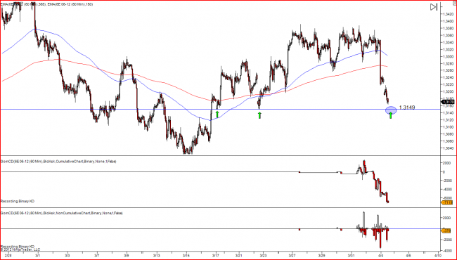Viewport: 457px width, 260px height.
Task: Click the GomCD NonCumulativeChart indicator label
Action: [x=62, y=213]
